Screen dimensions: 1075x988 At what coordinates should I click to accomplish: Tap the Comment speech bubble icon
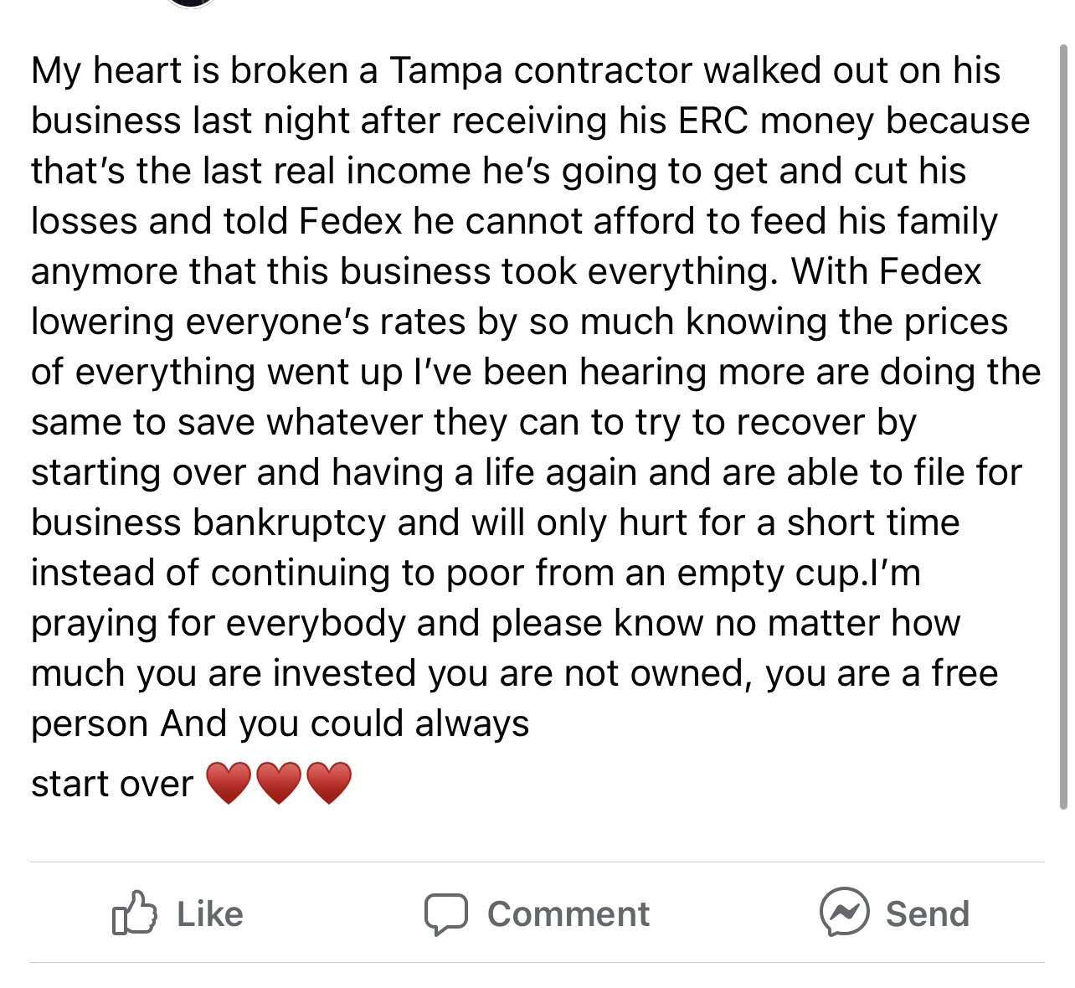pyautogui.click(x=445, y=914)
